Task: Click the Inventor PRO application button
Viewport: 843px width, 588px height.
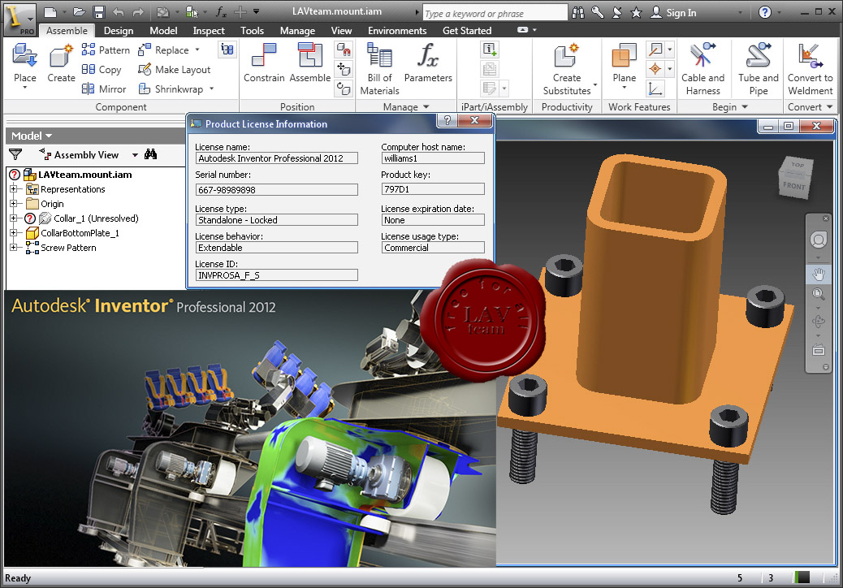Action: (19, 19)
